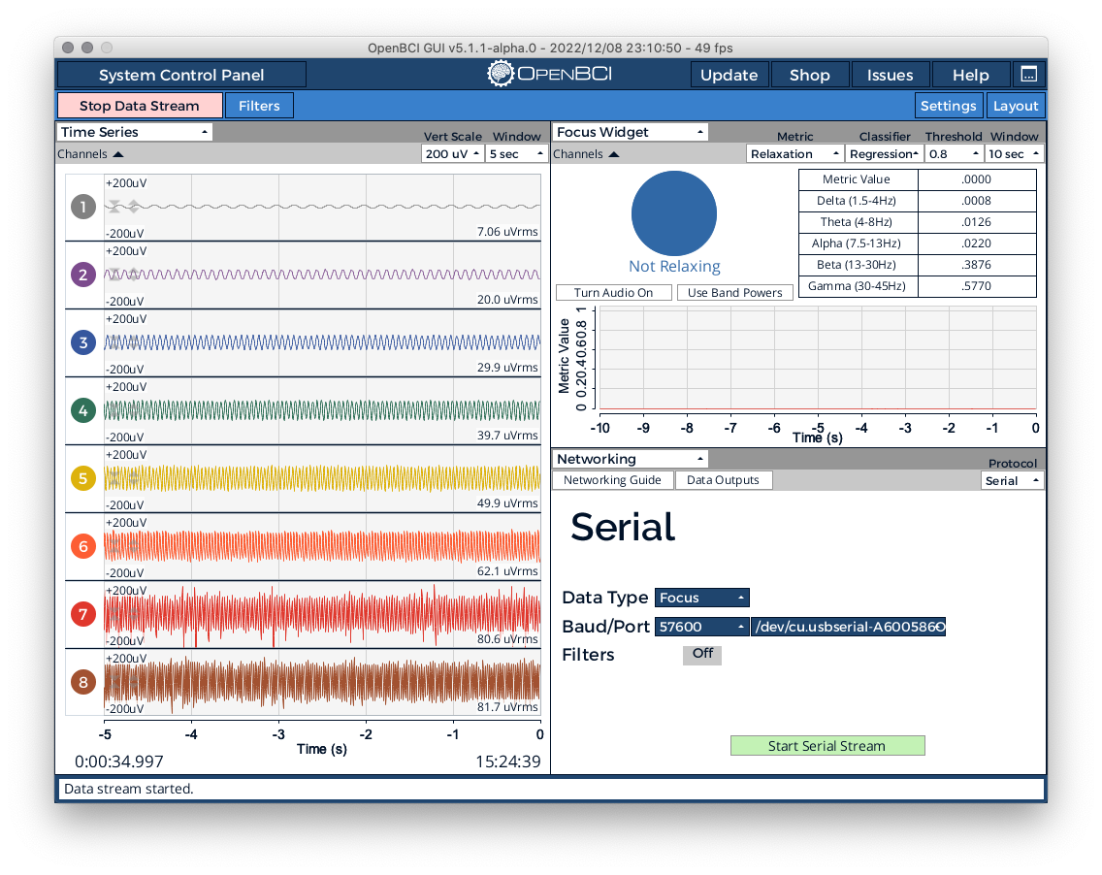
Task: Open the Vert Scale 200 uV dropdown
Action: coord(453,154)
